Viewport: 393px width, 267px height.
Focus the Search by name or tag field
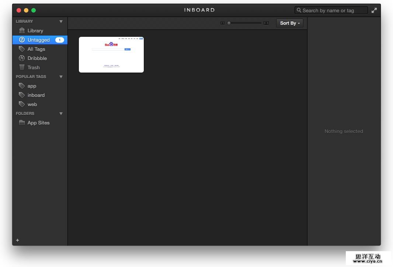(331, 10)
